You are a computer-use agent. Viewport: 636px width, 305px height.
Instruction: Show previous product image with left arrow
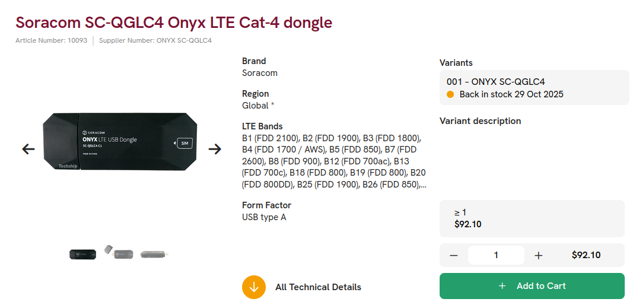click(x=28, y=150)
